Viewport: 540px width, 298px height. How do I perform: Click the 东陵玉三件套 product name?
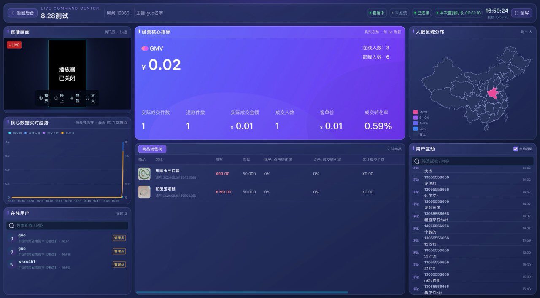pyautogui.click(x=167, y=171)
